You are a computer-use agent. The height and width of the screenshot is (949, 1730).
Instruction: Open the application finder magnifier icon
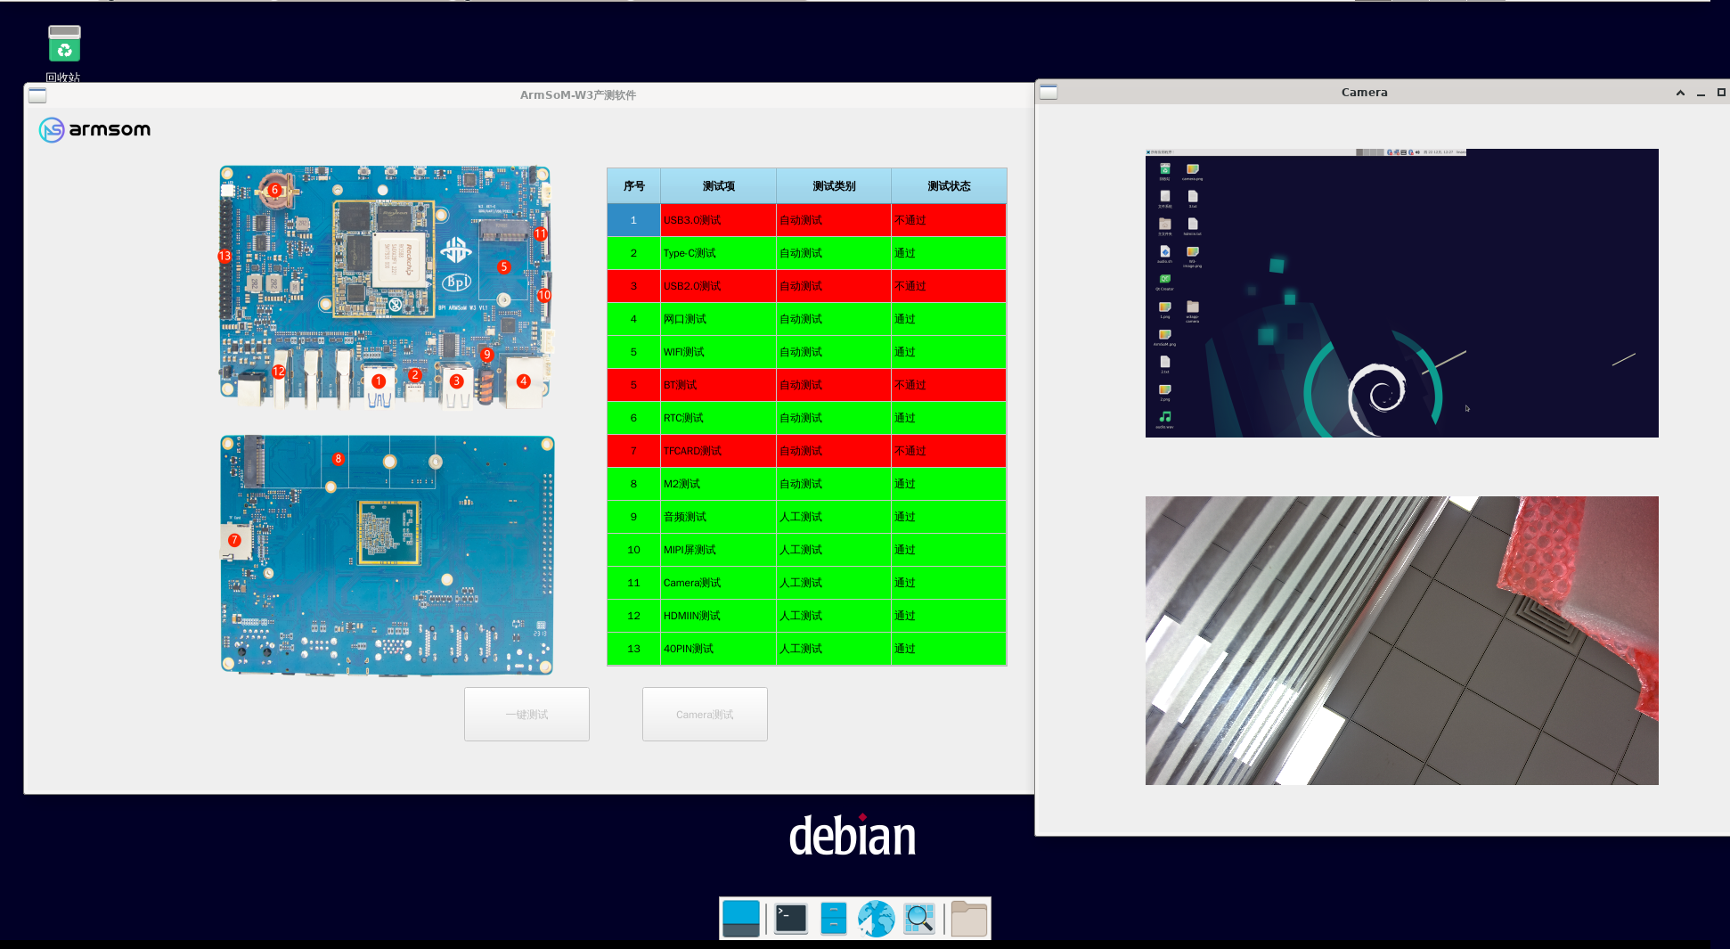[919, 919]
